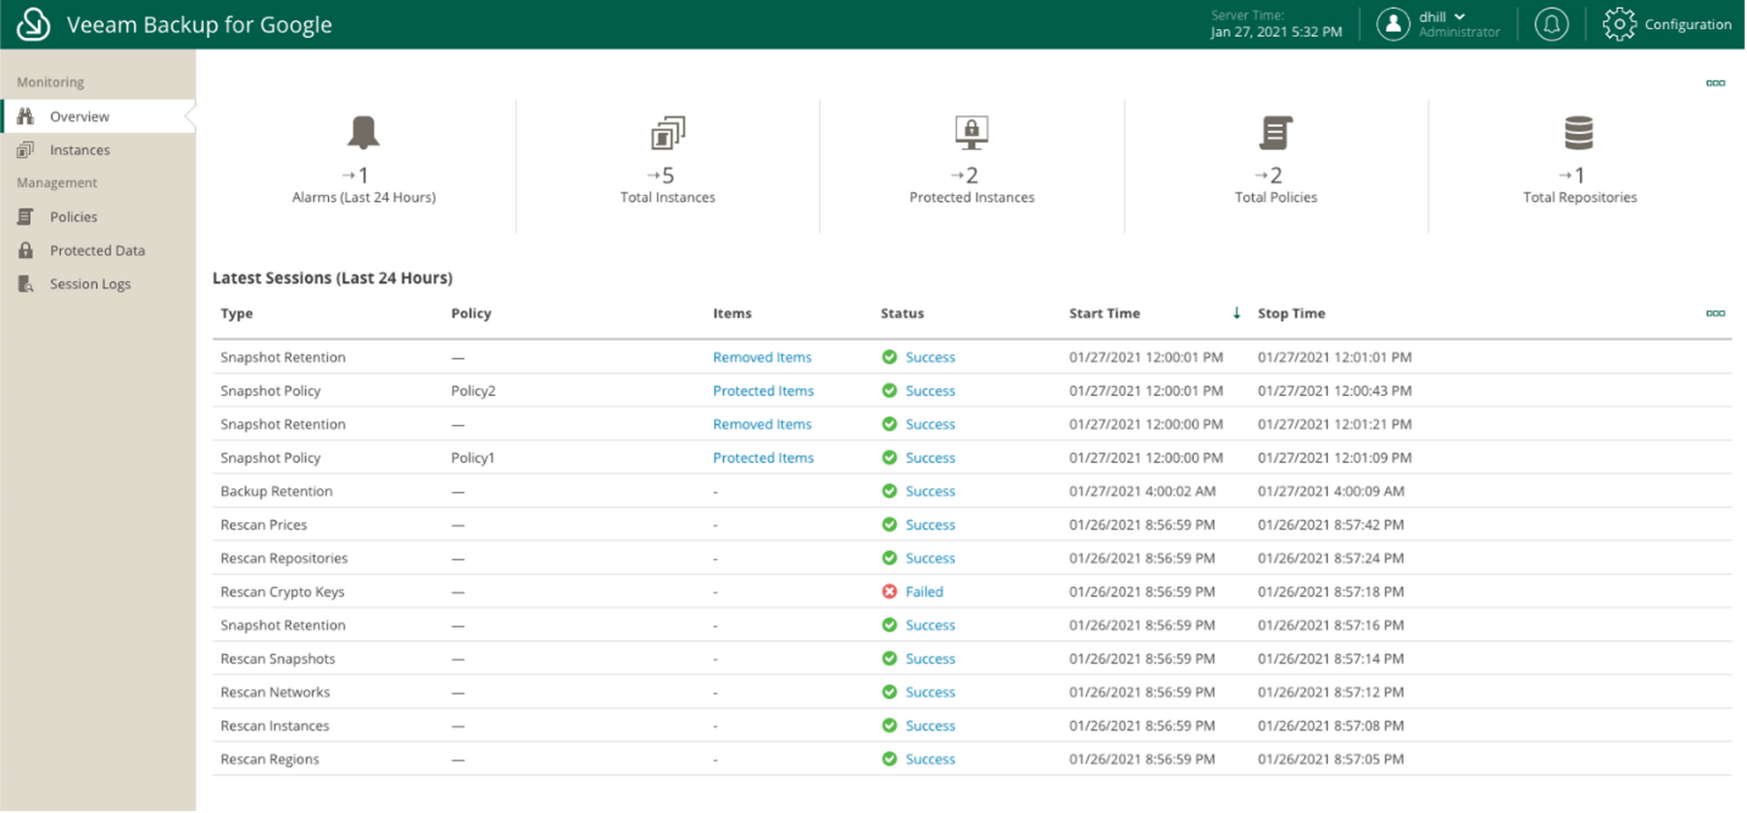Image resolution: width=1747 pixels, height=813 pixels.
Task: Click the Protected Instances monitor icon
Action: (x=972, y=133)
